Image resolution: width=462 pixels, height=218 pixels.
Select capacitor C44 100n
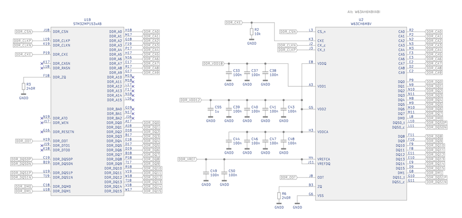pyautogui.click(x=229, y=141)
